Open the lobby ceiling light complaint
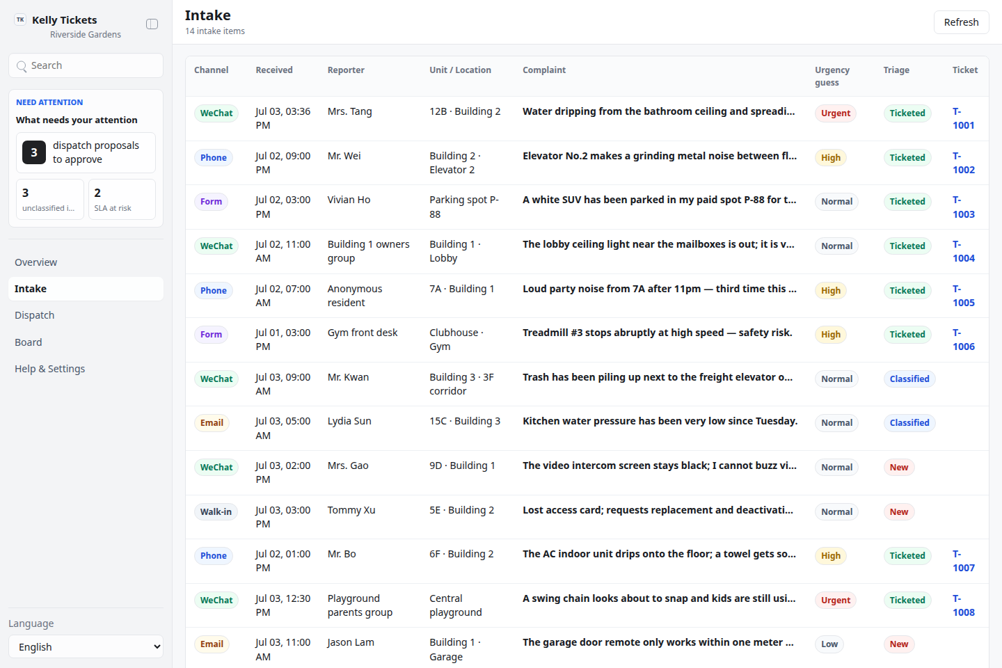1002x668 pixels. click(x=658, y=244)
